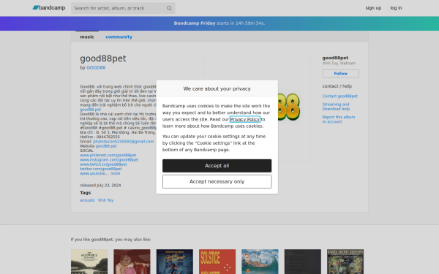Open the teal illustrated album thumbnail
The height and width of the screenshot is (274, 439).
point(260,262)
